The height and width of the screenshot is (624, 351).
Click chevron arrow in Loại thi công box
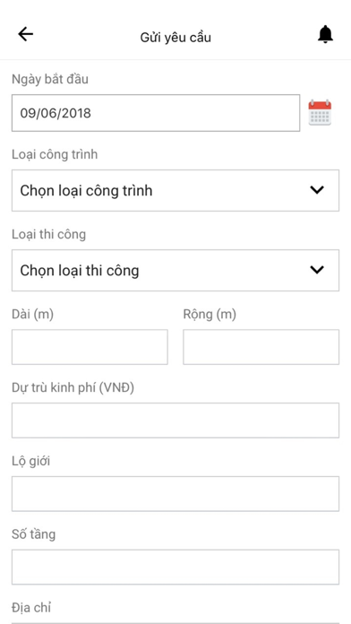tap(317, 270)
